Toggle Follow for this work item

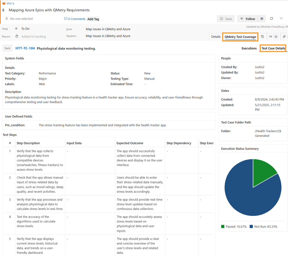point(247,19)
